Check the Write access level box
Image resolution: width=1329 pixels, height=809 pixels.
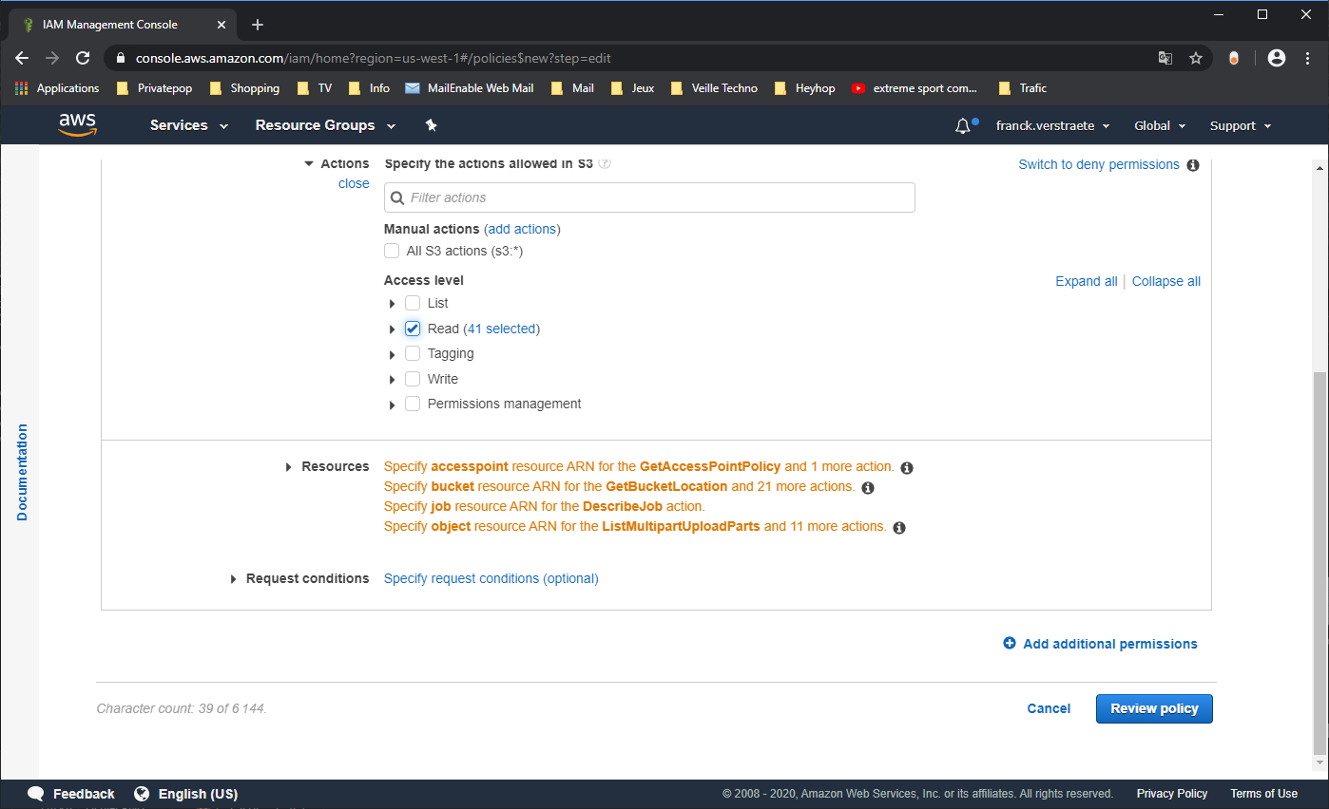(413, 379)
